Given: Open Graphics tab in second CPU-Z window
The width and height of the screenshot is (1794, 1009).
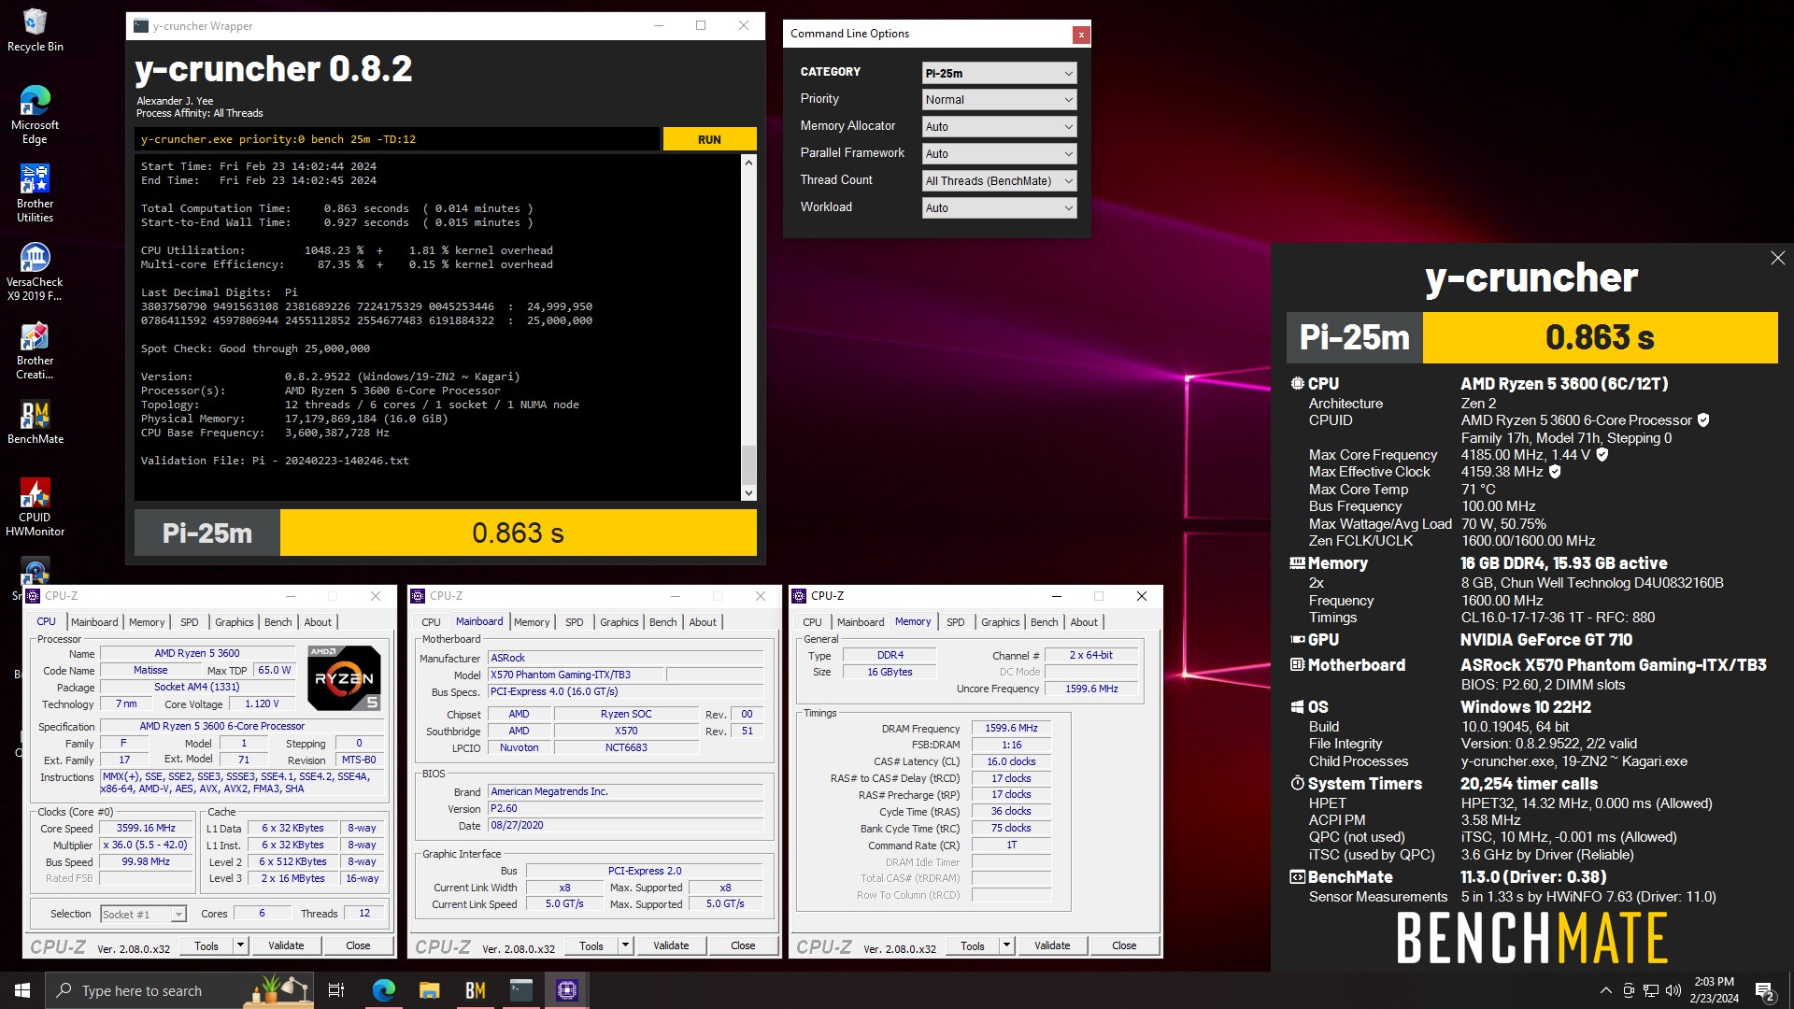Looking at the screenshot, I should [x=619, y=622].
